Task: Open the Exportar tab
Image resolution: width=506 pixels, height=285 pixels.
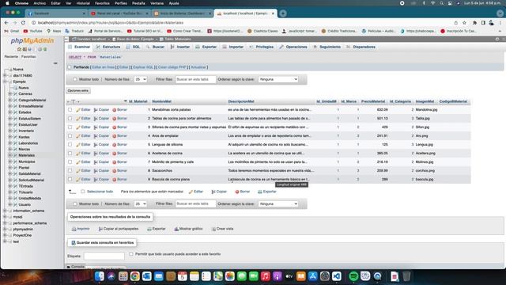Action: (x=206, y=47)
